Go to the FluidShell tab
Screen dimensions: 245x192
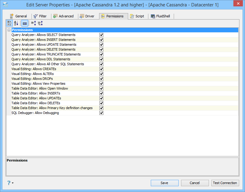point(161,16)
